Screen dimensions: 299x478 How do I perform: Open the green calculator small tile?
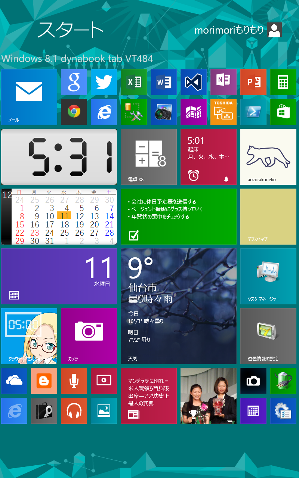tap(283, 82)
